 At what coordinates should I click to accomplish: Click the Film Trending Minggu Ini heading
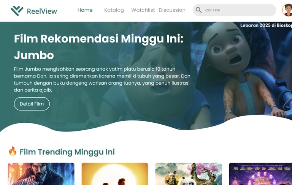tap(67, 152)
